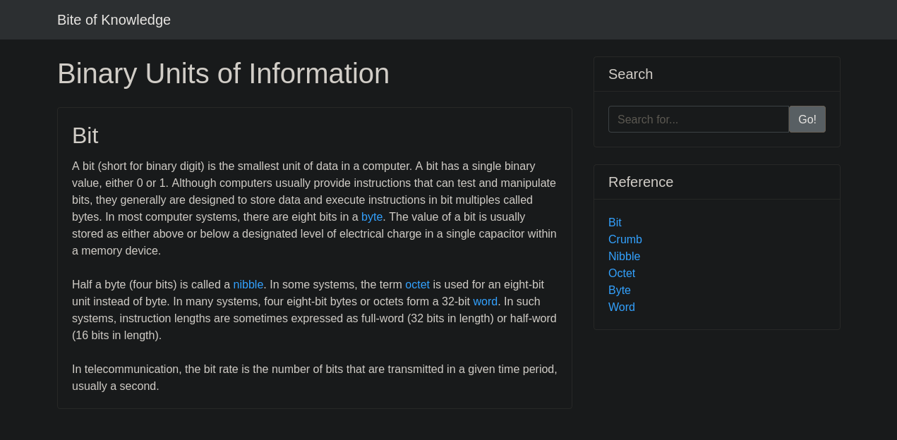Click the Reference panel header

pos(640,182)
